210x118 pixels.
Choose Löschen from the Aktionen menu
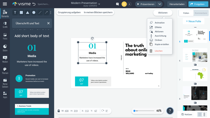click(159, 51)
